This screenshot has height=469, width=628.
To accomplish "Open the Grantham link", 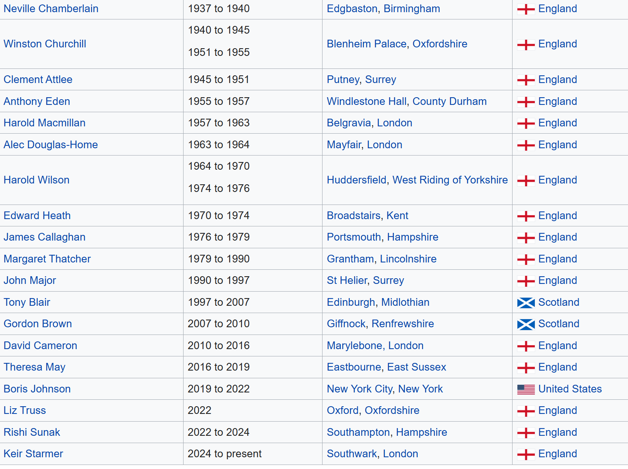I will pyautogui.click(x=350, y=259).
